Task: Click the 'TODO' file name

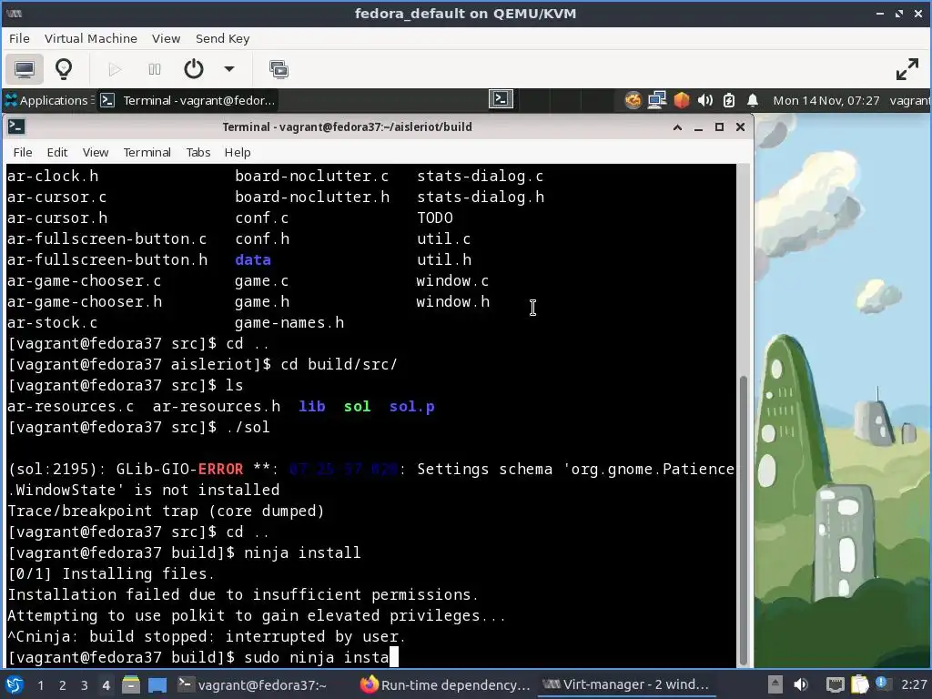Action: pyautogui.click(x=434, y=218)
